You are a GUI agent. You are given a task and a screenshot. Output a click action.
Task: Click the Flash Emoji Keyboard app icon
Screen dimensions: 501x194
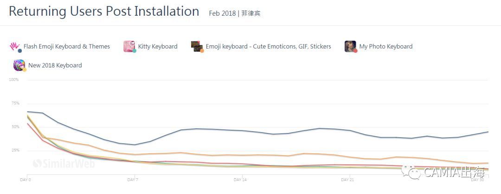pyautogui.click(x=15, y=46)
